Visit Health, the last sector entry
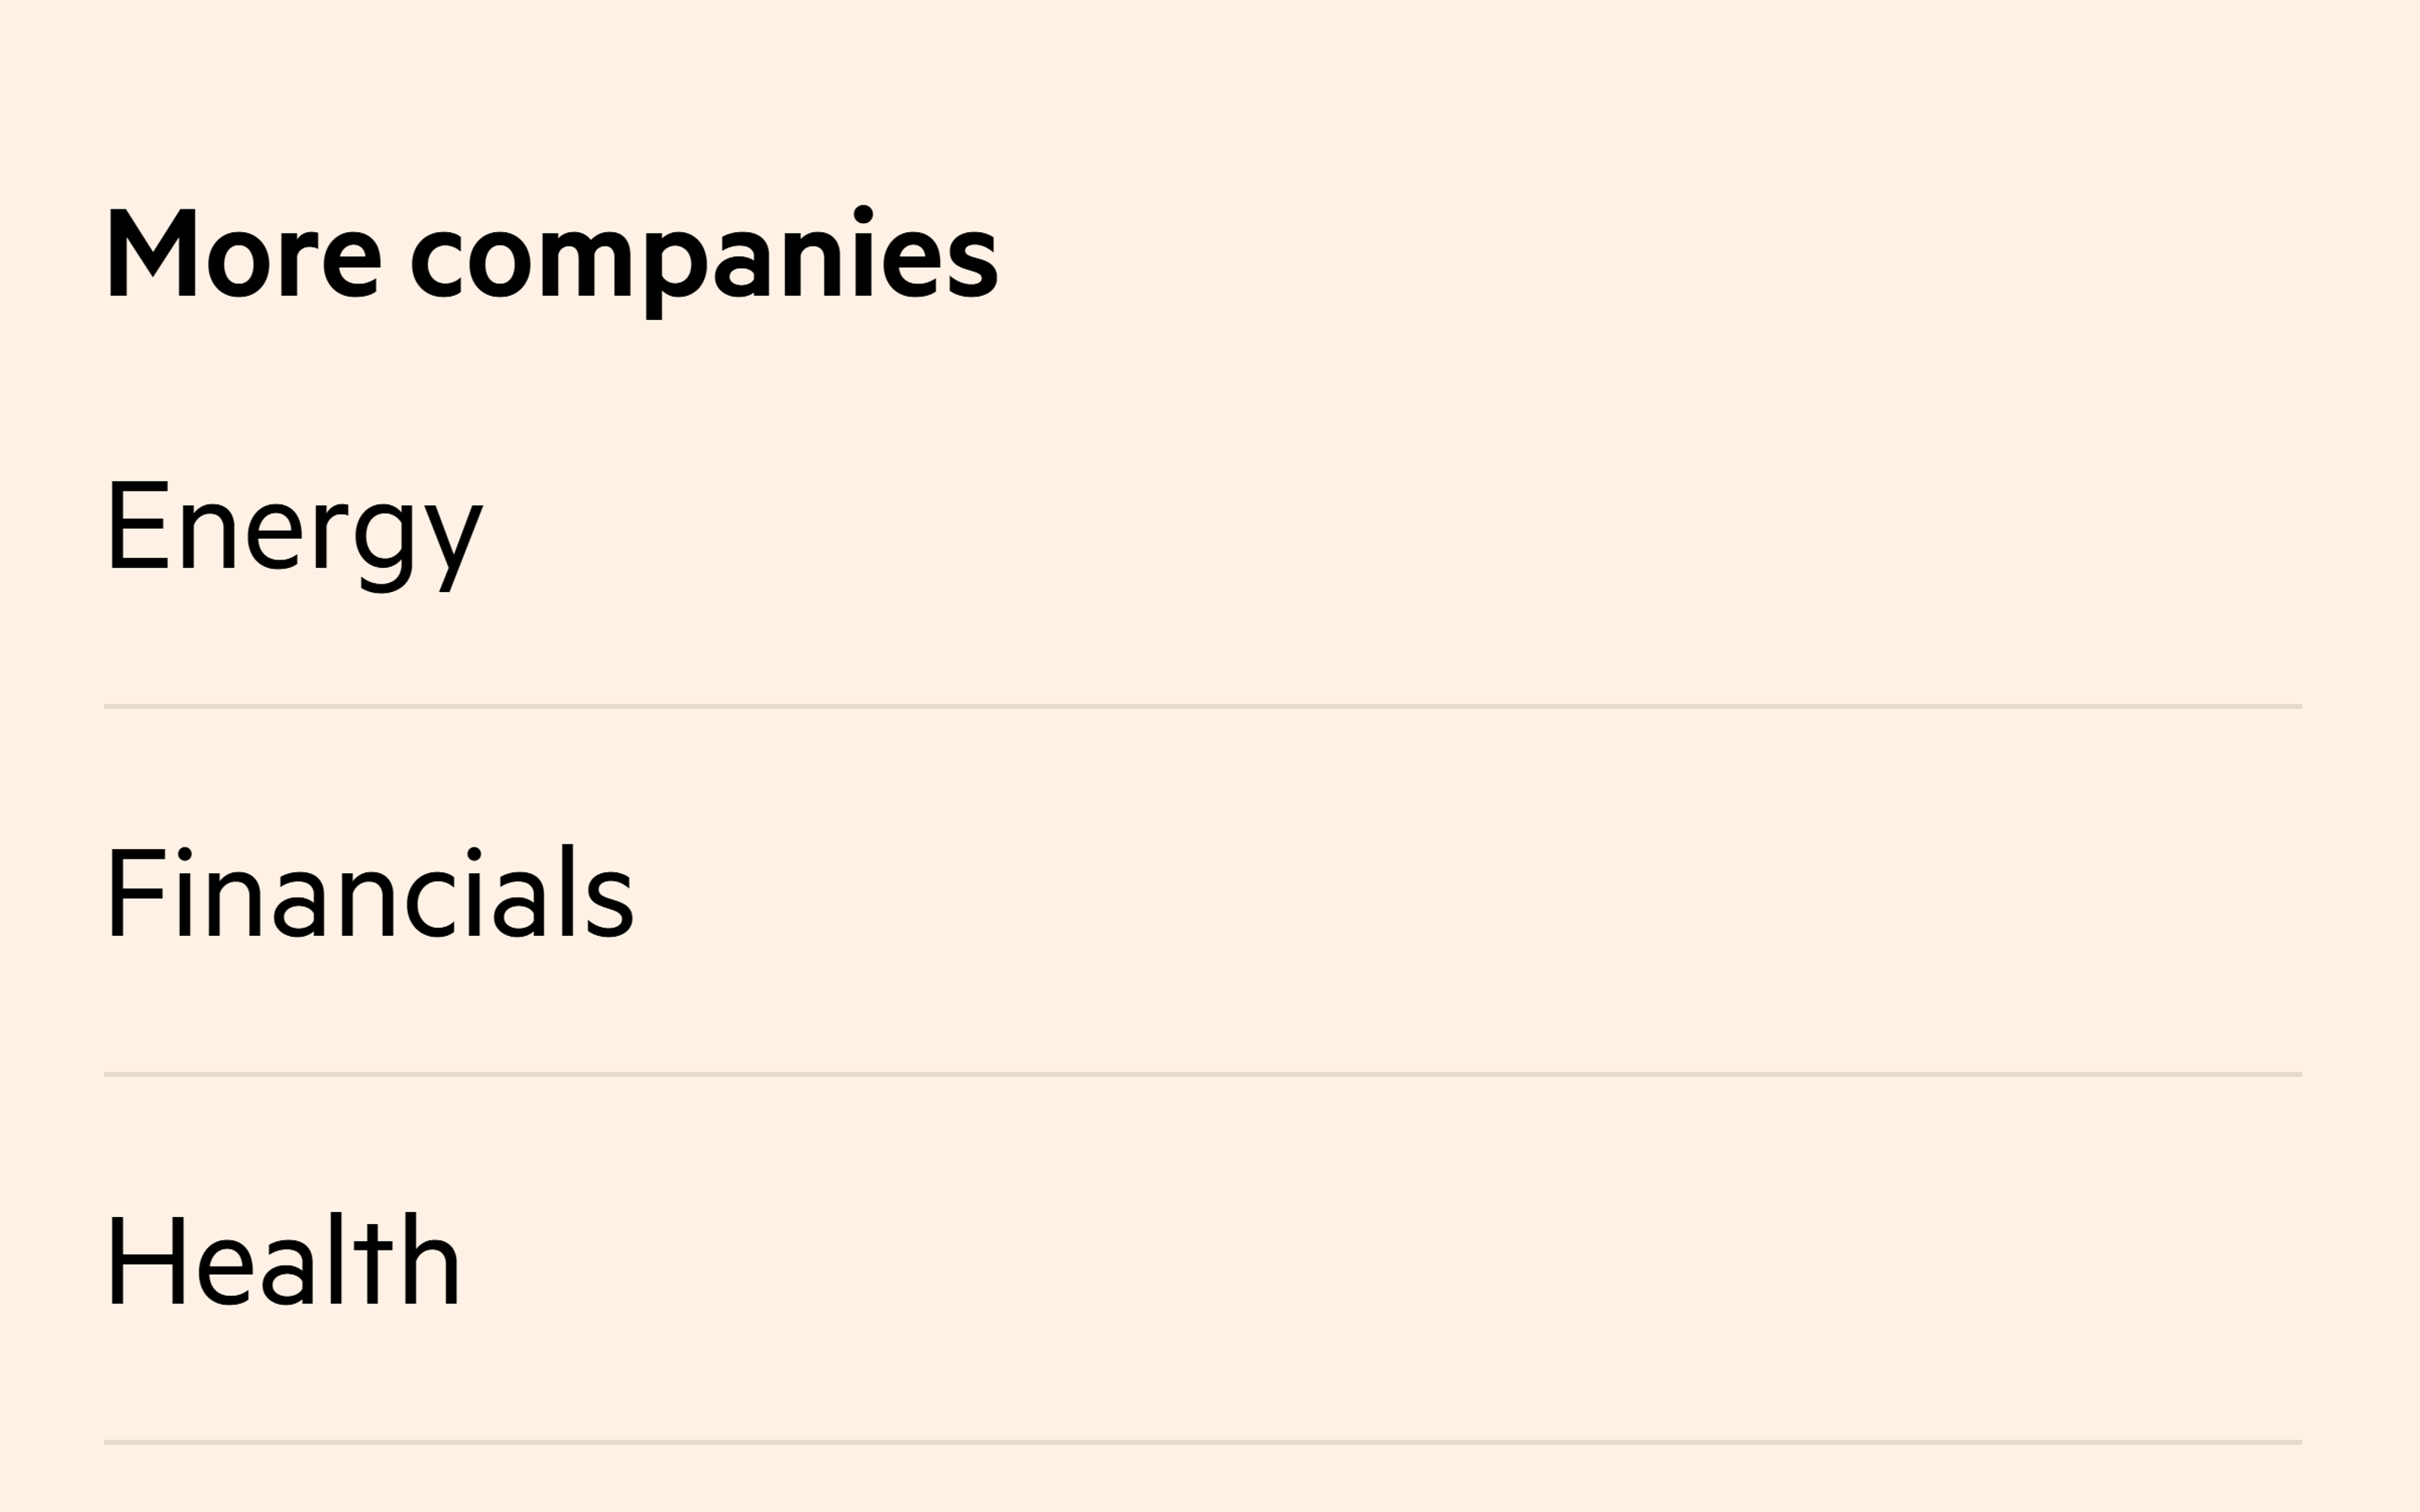This screenshot has height=1512, width=2420. click(x=283, y=1259)
